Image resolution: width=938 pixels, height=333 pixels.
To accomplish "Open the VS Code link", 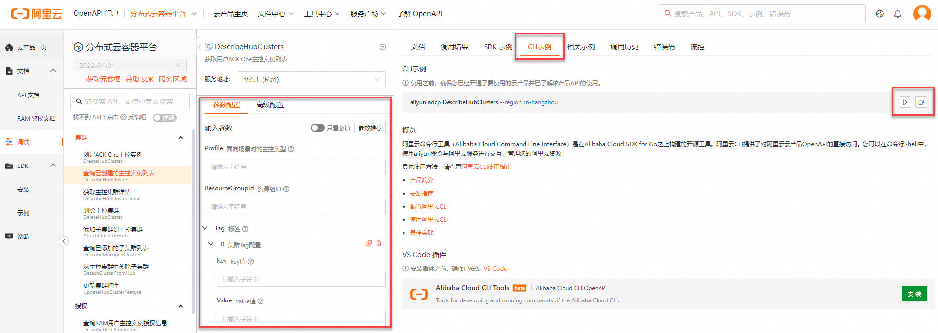I will click(x=495, y=269).
